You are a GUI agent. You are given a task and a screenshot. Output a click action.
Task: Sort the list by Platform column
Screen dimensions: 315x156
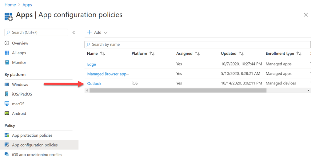152,54
